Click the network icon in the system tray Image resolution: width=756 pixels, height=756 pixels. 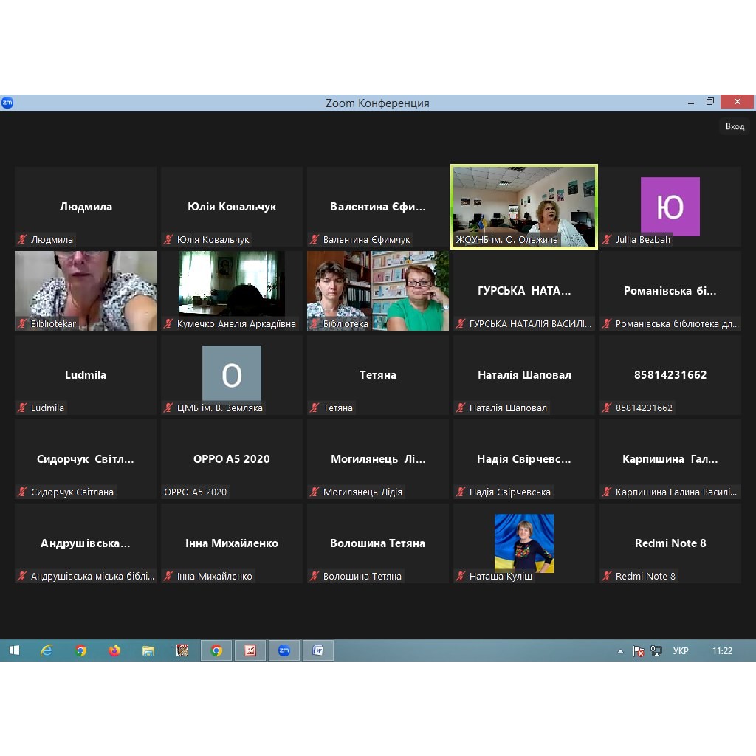(656, 651)
